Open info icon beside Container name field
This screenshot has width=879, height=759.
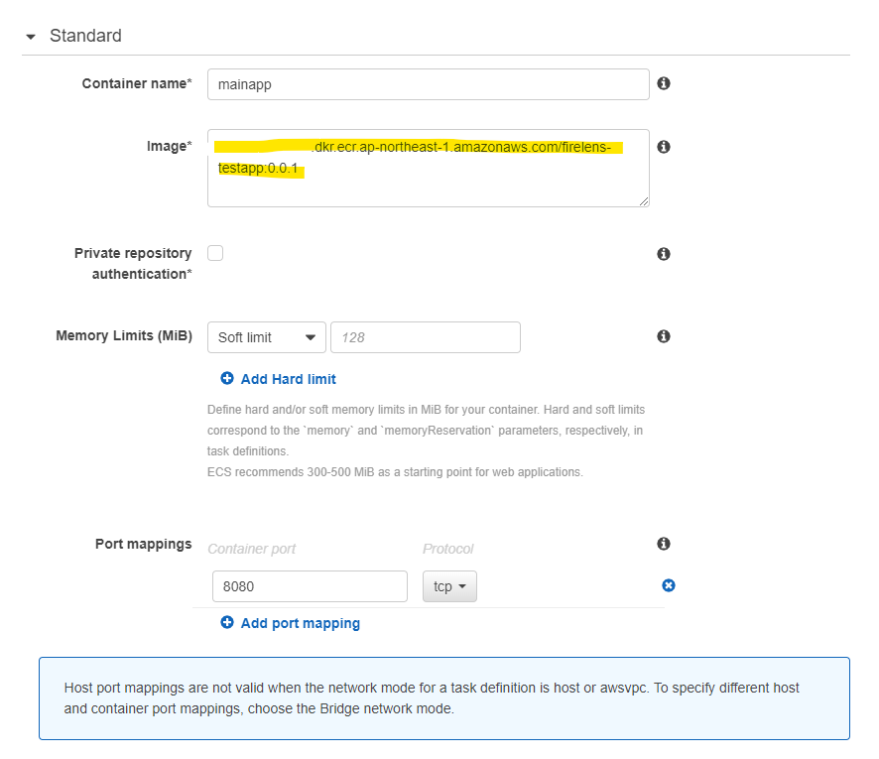coord(664,83)
